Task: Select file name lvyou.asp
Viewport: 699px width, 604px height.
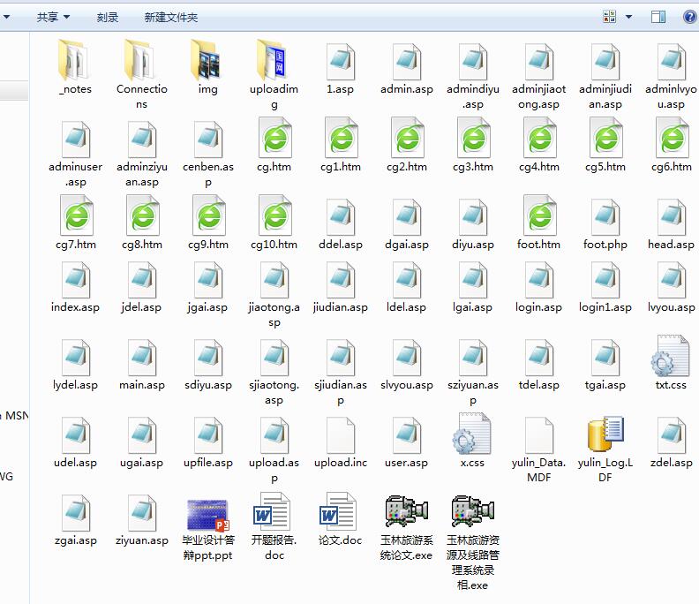Action: point(671,307)
